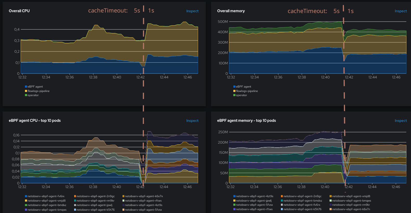Click operator legend entry in Overall memory
The height and width of the screenshot is (213, 411).
click(x=240, y=95)
